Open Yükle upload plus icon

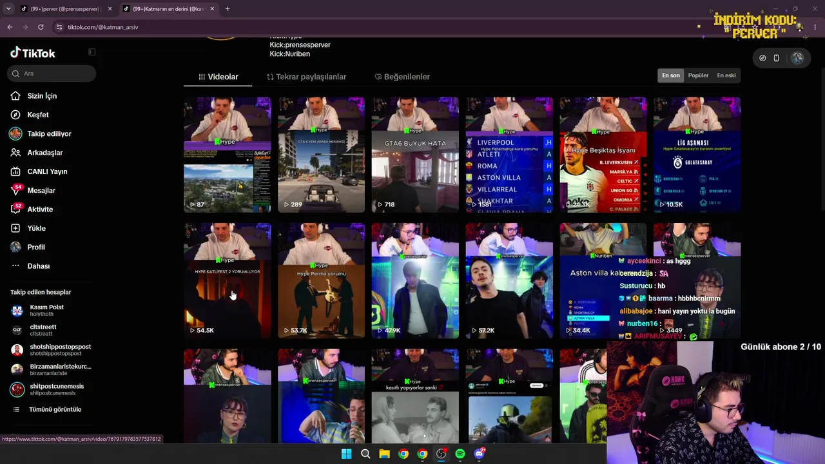(15, 228)
